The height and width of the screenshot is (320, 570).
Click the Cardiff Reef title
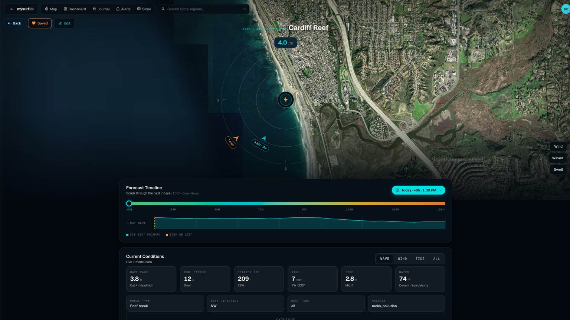pyautogui.click(x=308, y=28)
